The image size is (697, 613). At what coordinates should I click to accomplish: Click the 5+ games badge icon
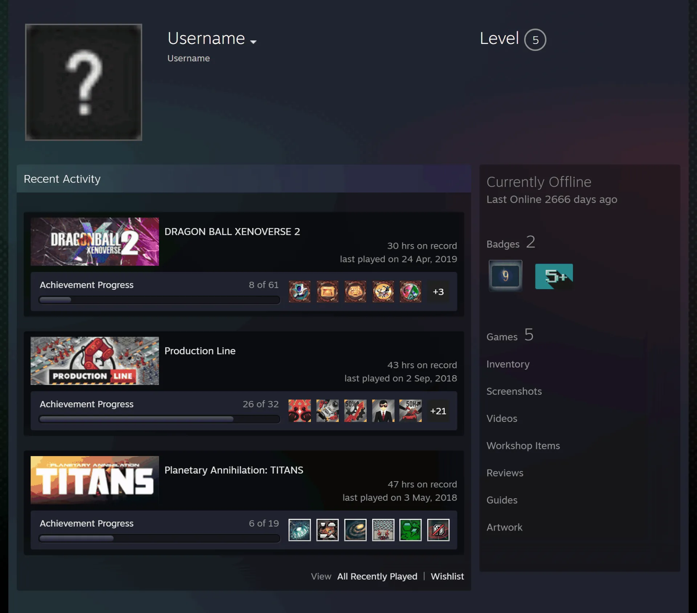click(554, 276)
